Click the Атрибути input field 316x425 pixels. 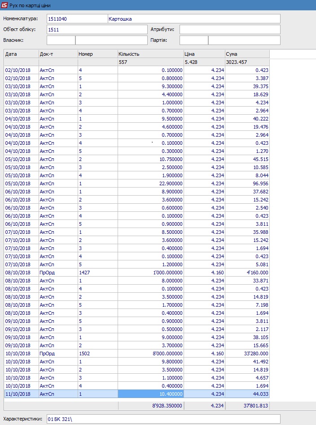[x=230, y=30]
